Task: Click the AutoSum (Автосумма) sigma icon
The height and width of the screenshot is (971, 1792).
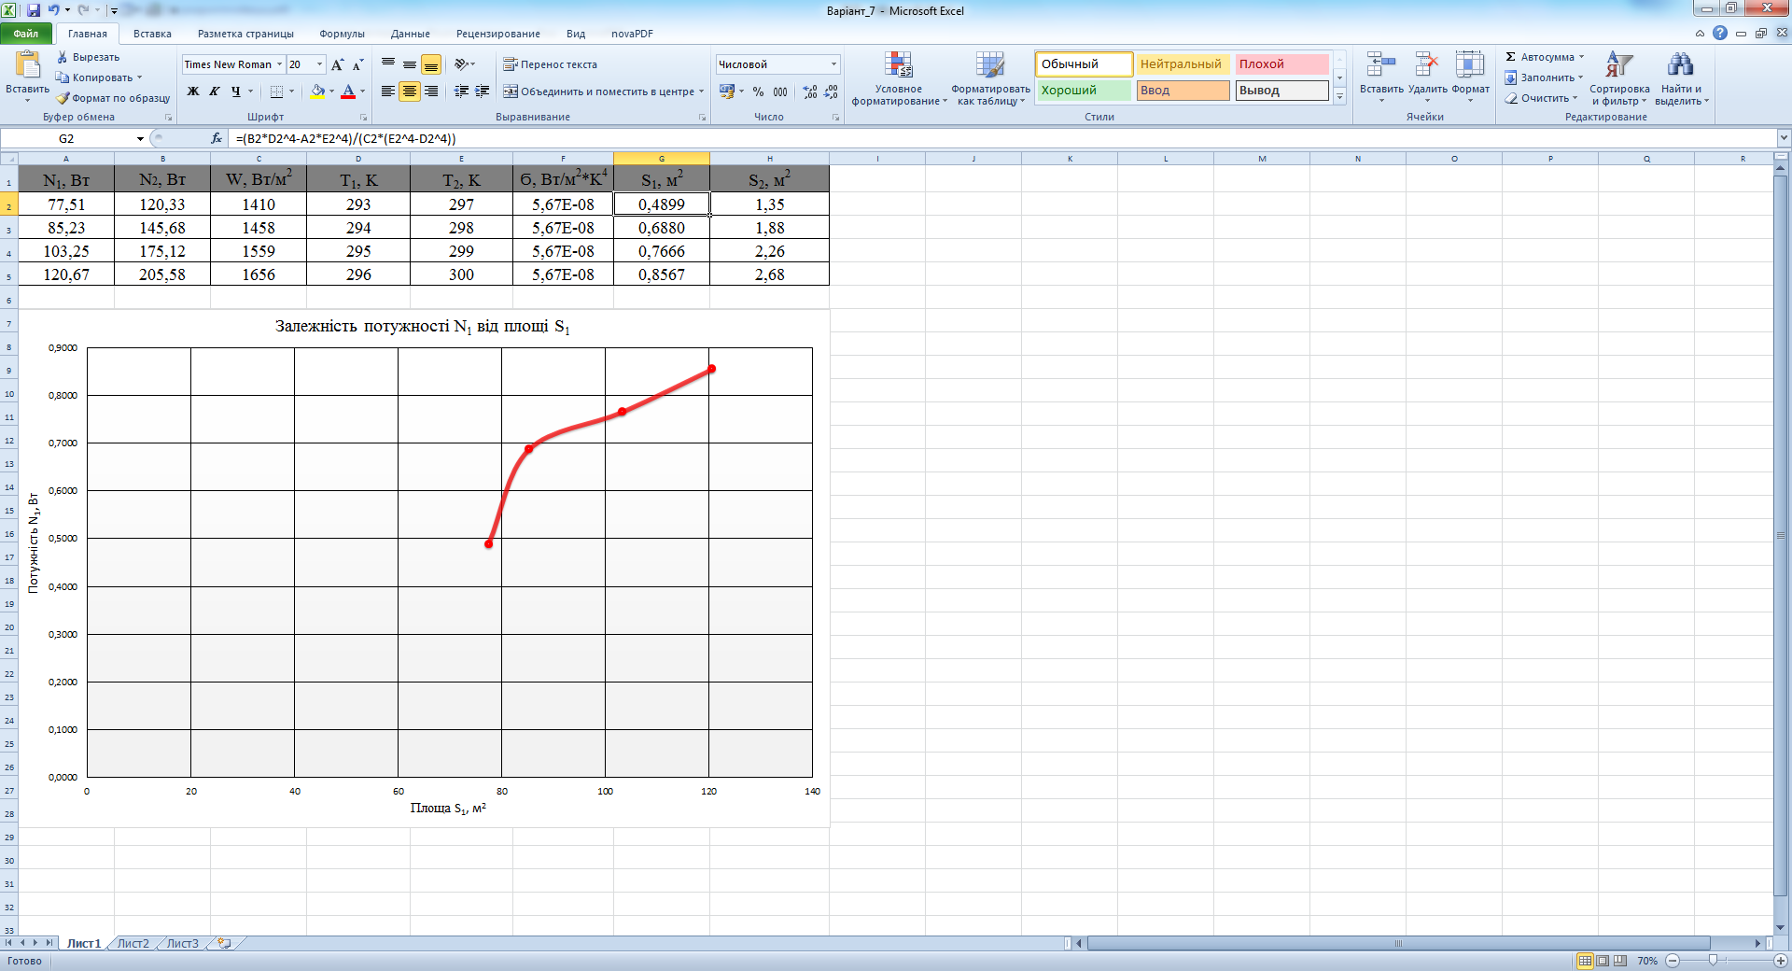Action: coord(1511,57)
